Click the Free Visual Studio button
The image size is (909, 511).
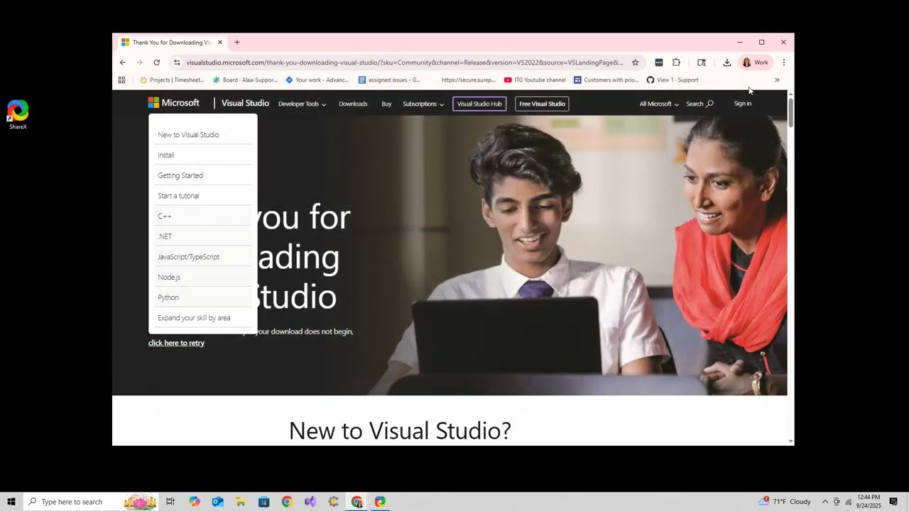[542, 104]
